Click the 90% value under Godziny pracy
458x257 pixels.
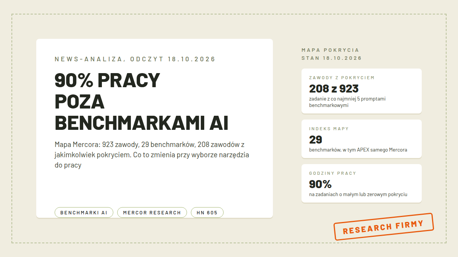pos(320,184)
